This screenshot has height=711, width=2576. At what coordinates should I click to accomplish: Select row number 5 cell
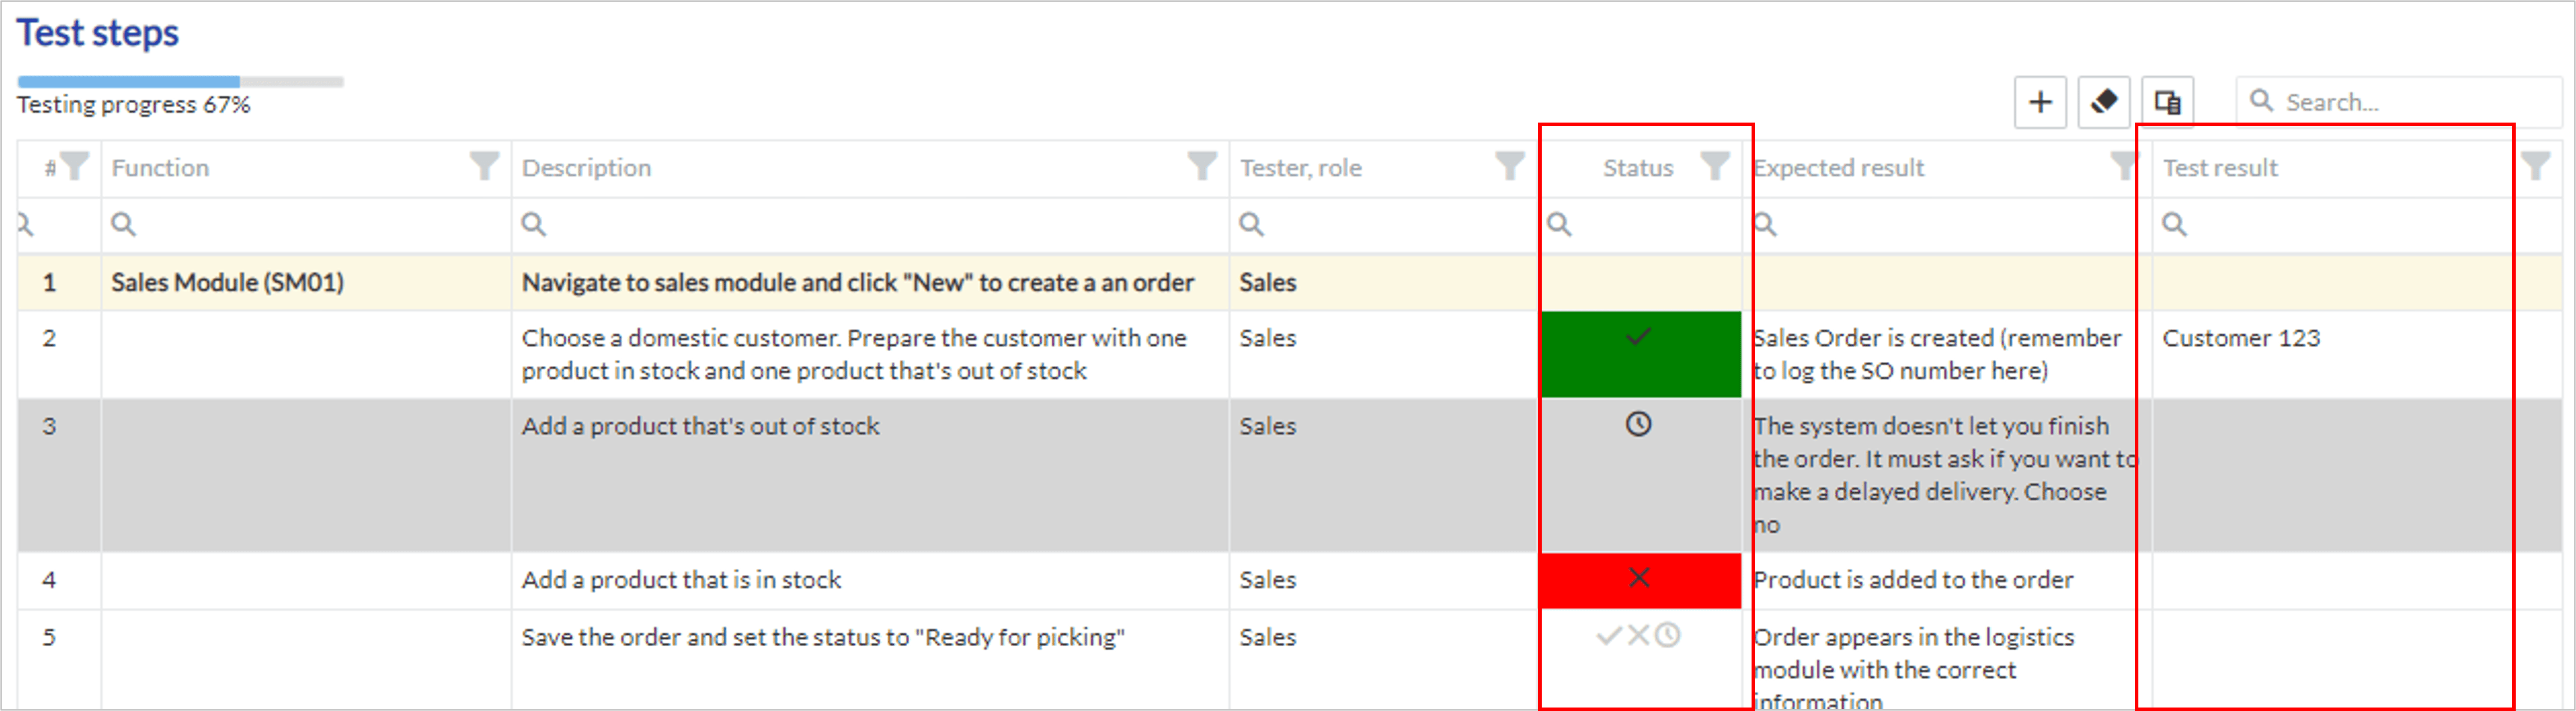tap(59, 660)
